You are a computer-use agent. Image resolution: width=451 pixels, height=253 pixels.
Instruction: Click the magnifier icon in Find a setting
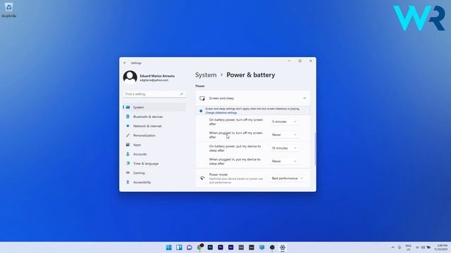point(182,94)
